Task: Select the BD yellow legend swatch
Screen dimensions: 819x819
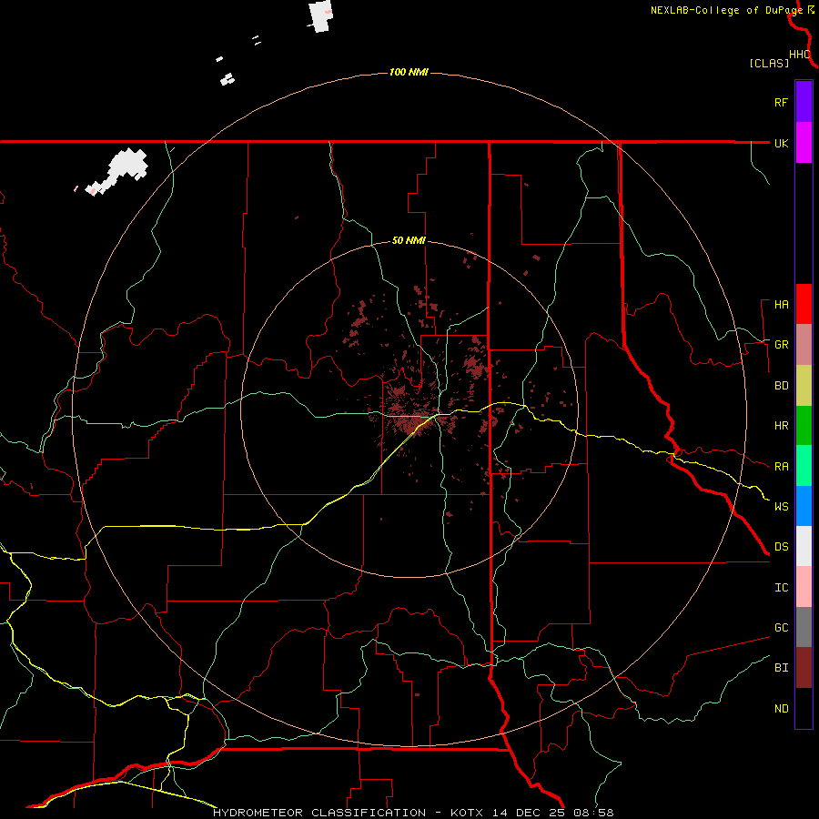Action: pos(804,385)
